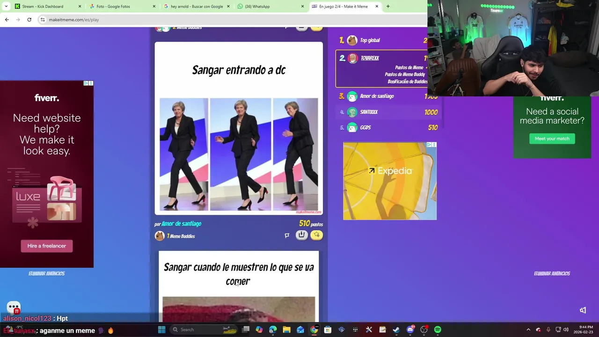Click Eliminar Anuncios on the right
Viewport: 599px width, 337px height.
tap(552, 273)
